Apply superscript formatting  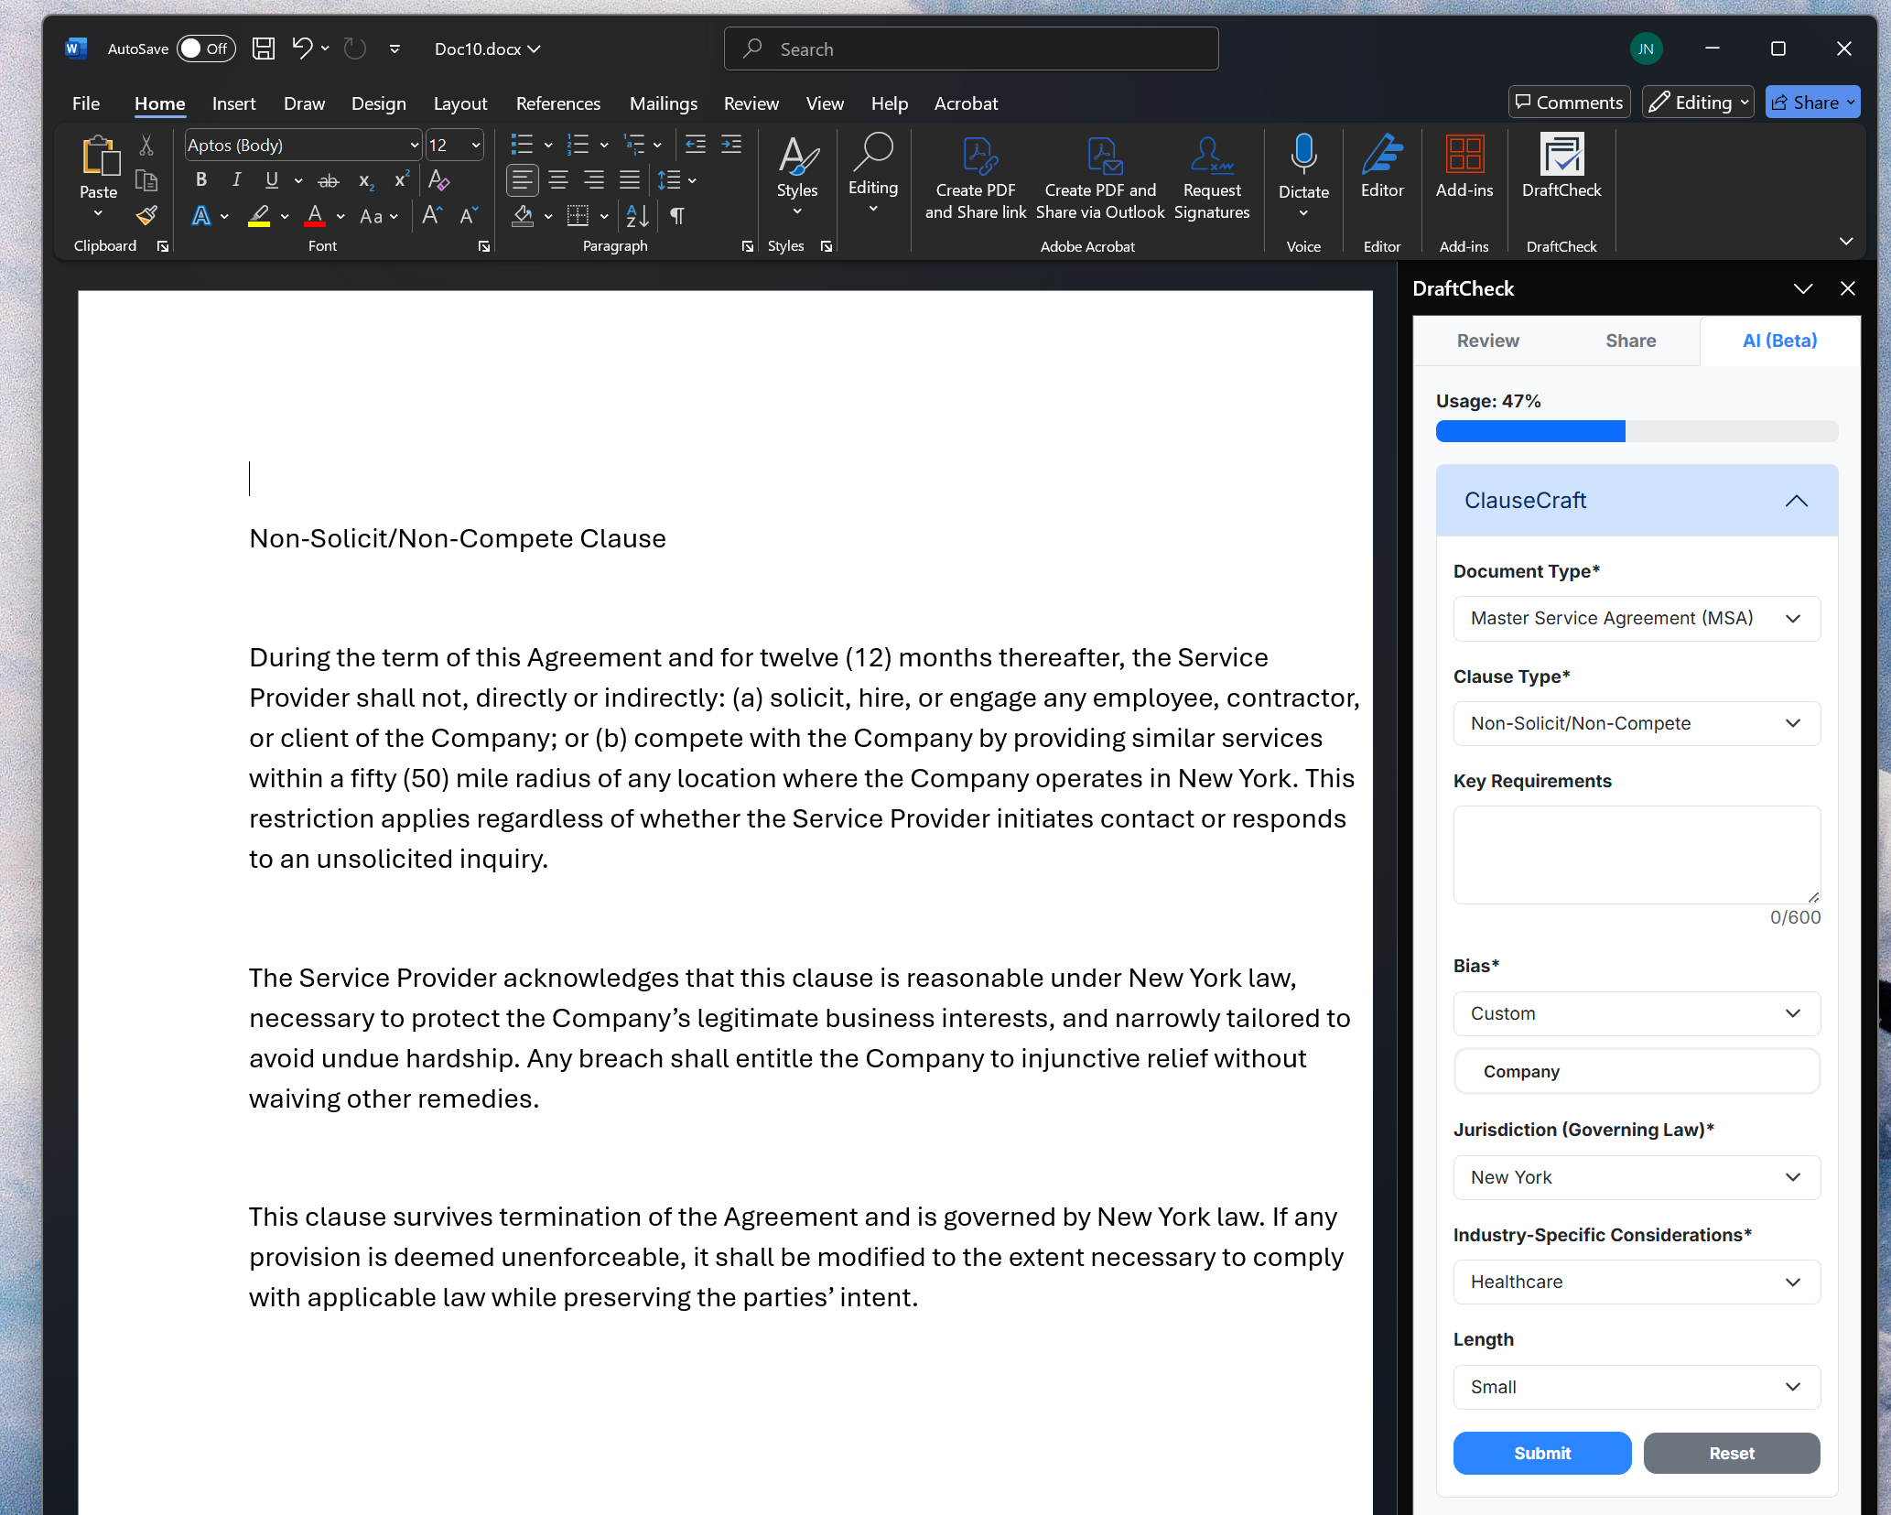401,180
